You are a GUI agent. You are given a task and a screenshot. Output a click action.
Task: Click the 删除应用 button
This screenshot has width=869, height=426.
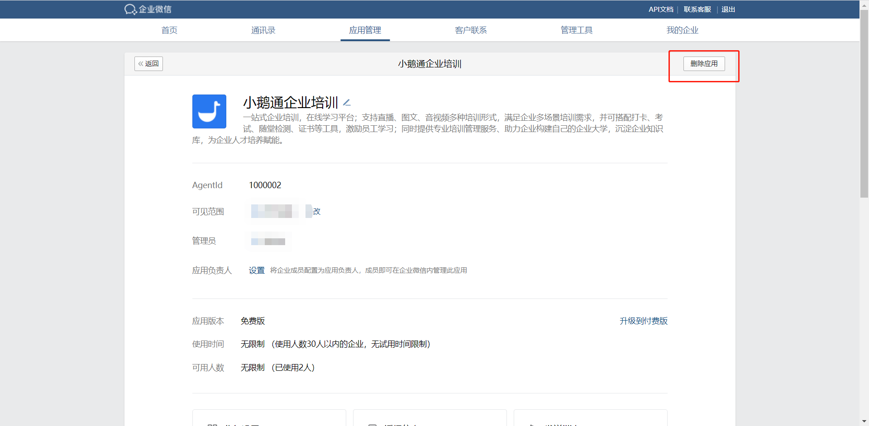pos(704,64)
